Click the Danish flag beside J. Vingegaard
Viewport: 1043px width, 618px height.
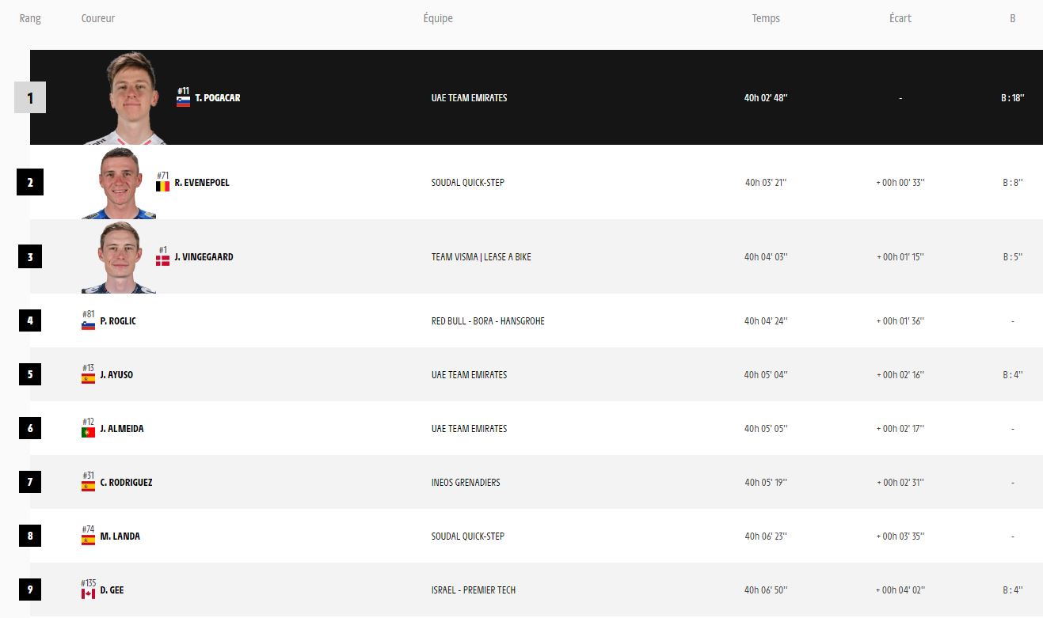point(162,260)
